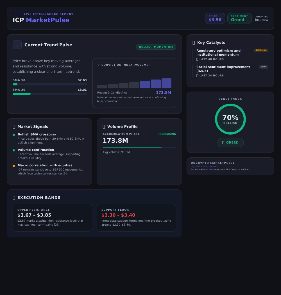Open the cryptotrends.market link

204,166
